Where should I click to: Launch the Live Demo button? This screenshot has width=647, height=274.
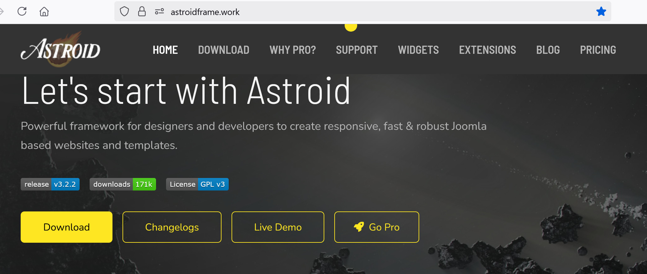[278, 227]
